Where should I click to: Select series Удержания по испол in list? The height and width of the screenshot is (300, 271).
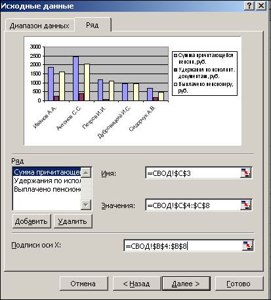pos(47,181)
